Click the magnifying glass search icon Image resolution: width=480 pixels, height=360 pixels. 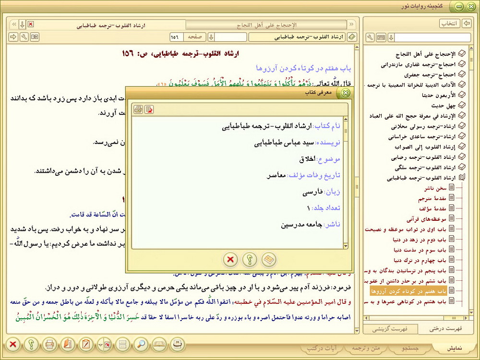(141, 345)
